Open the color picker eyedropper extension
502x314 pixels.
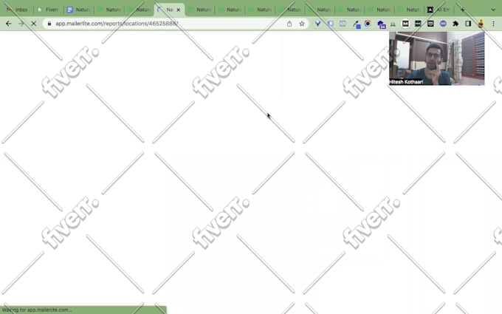(x=357, y=24)
